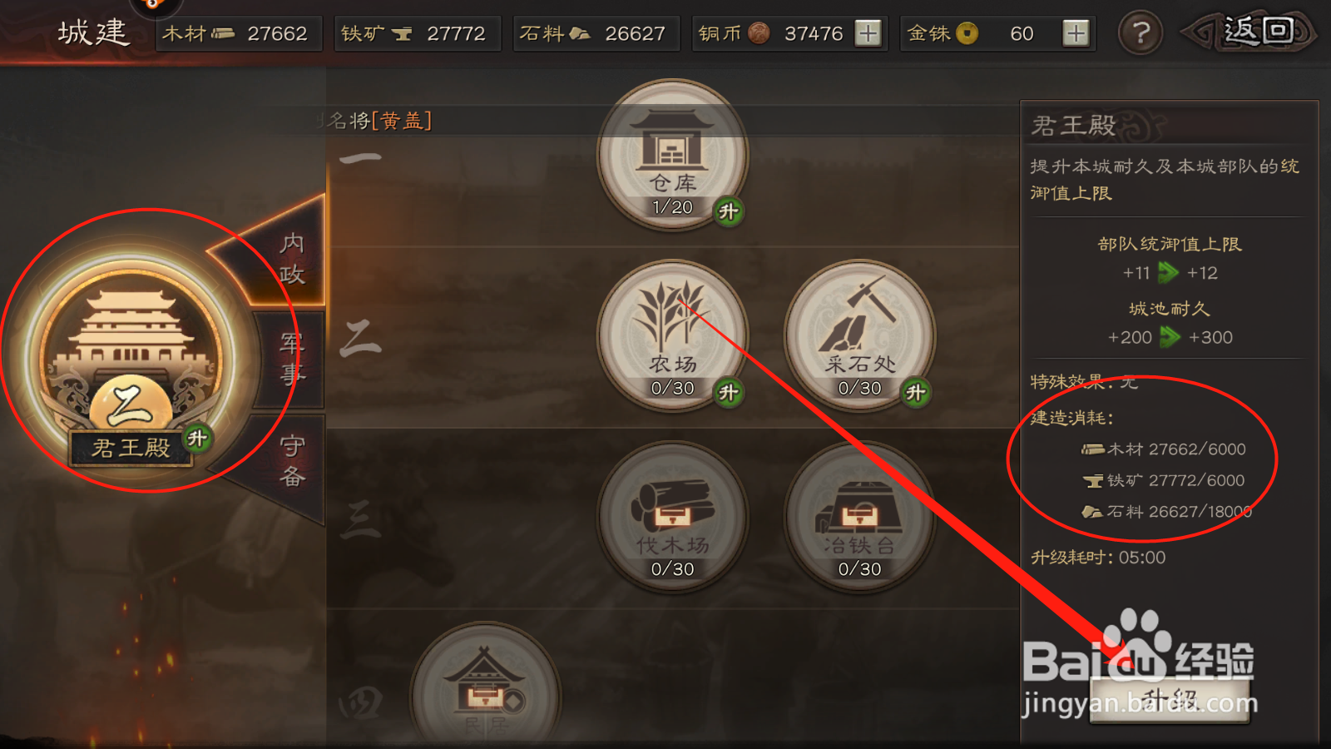The width and height of the screenshot is (1331, 749).
Task: Open the 伐木场 lumber yard icon
Action: 672,517
